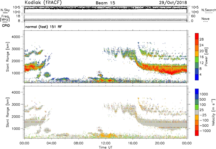
Task: Click the red bottom of the velocity colorbar
Action: click(x=197, y=133)
